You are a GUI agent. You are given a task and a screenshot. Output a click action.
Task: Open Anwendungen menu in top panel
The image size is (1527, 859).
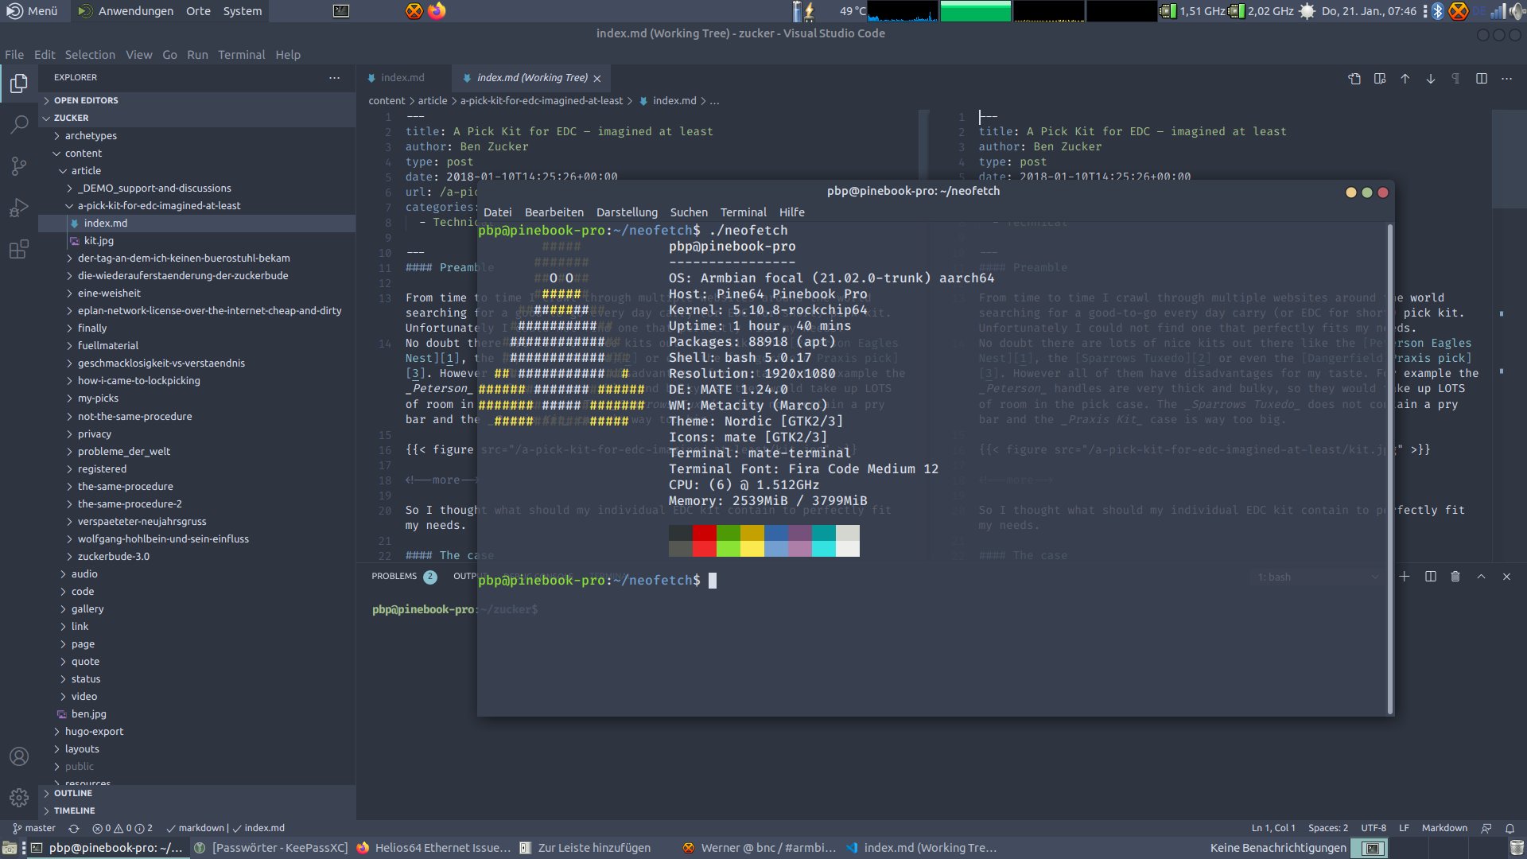tap(126, 11)
